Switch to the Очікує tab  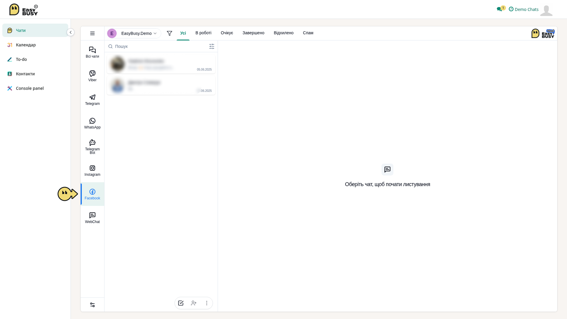[x=227, y=33]
